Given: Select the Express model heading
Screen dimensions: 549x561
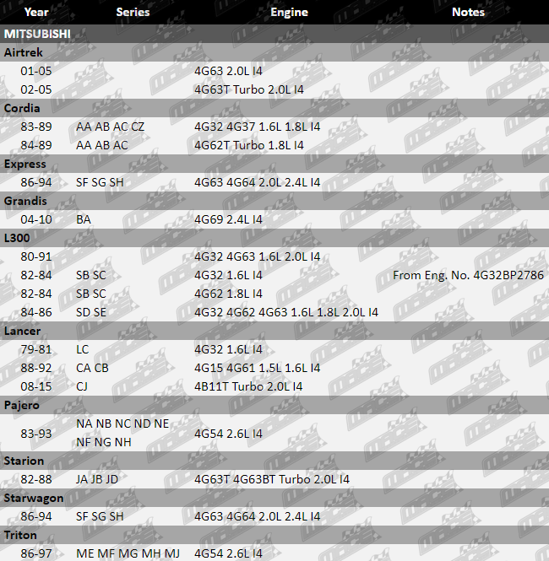Looking at the screenshot, I should tap(25, 165).
